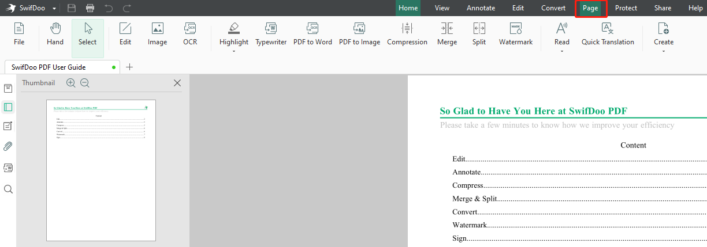Click the File tool in the ribbon
The width and height of the screenshot is (707, 247).
click(x=19, y=34)
